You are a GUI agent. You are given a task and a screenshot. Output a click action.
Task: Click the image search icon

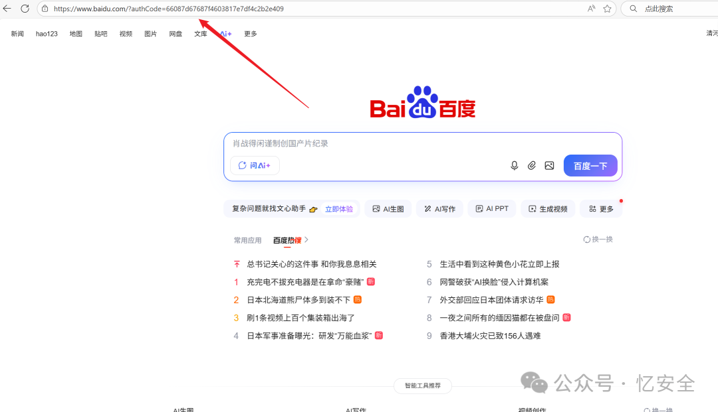pos(550,165)
